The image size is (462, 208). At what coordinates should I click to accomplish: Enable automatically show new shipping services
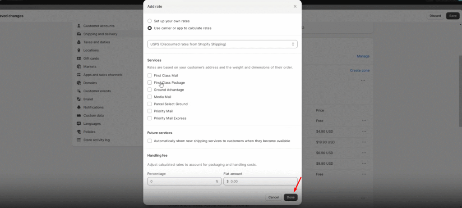coord(150,141)
